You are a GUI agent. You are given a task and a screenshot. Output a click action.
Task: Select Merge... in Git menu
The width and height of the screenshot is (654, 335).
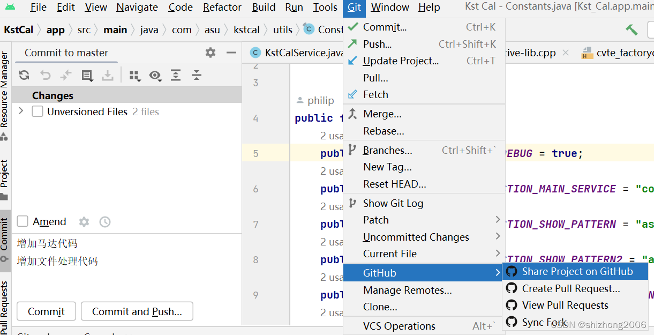pos(424,114)
